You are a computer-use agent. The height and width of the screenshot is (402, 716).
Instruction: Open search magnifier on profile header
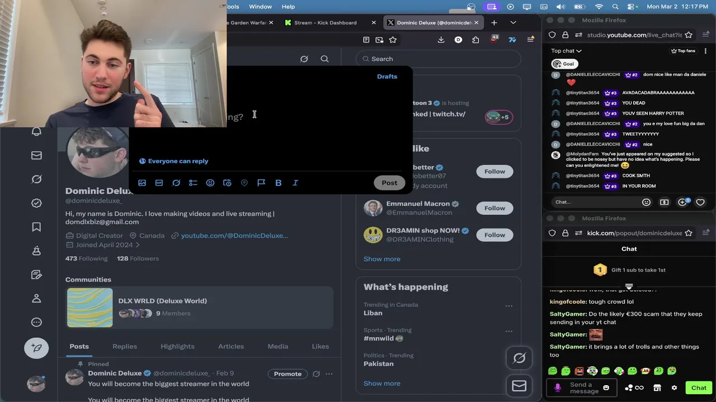pyautogui.click(x=324, y=59)
